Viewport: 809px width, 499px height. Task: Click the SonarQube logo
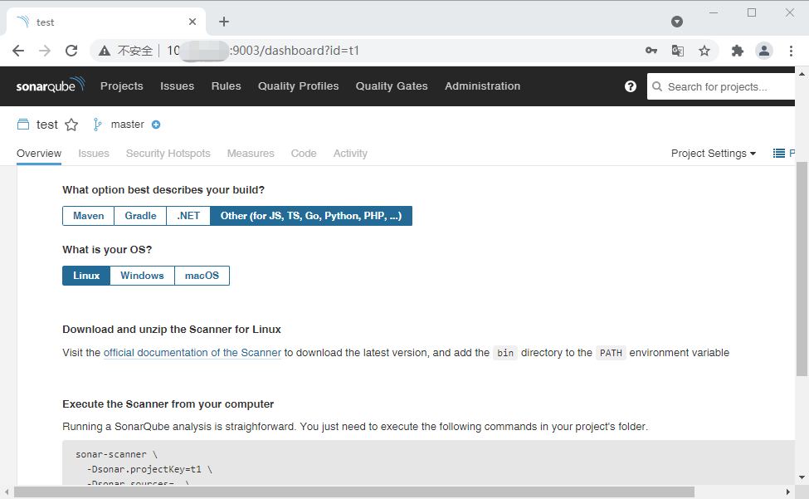[48, 86]
